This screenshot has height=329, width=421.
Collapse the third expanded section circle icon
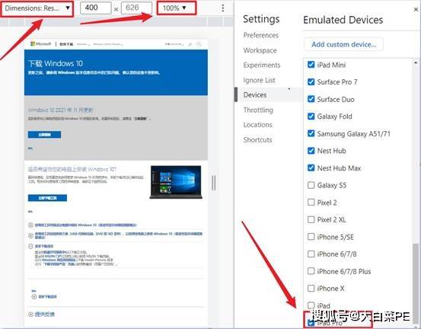(30, 246)
